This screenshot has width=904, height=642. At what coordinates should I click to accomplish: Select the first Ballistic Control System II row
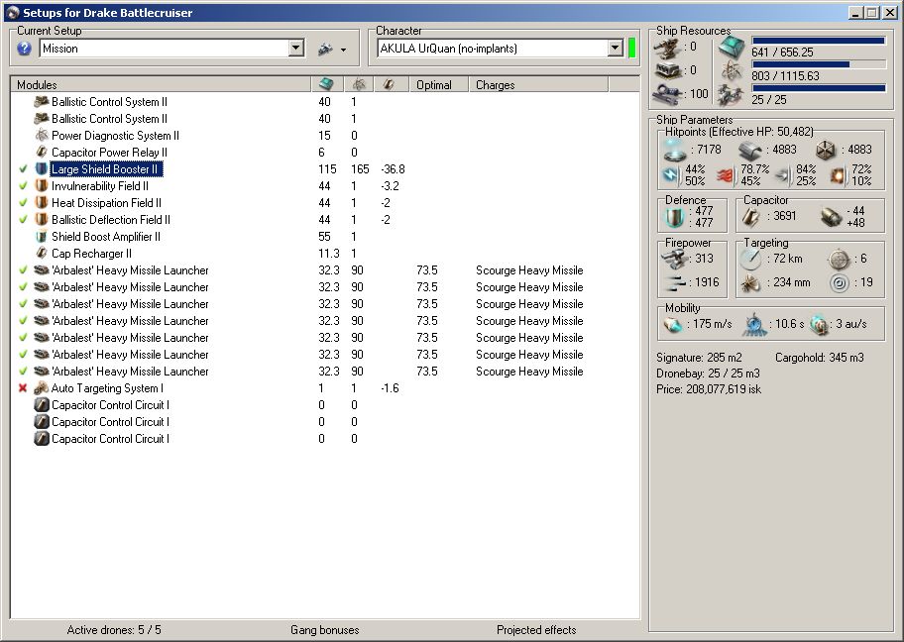324,102
